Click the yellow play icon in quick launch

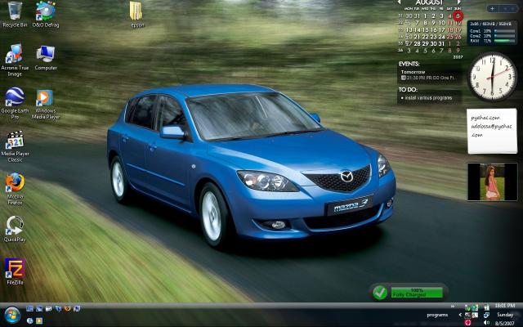(x=39, y=320)
